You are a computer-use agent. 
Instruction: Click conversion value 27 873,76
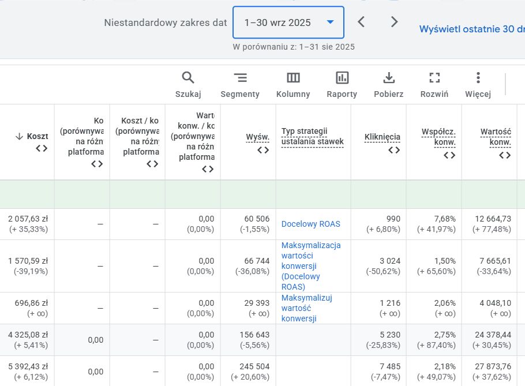click(x=493, y=366)
